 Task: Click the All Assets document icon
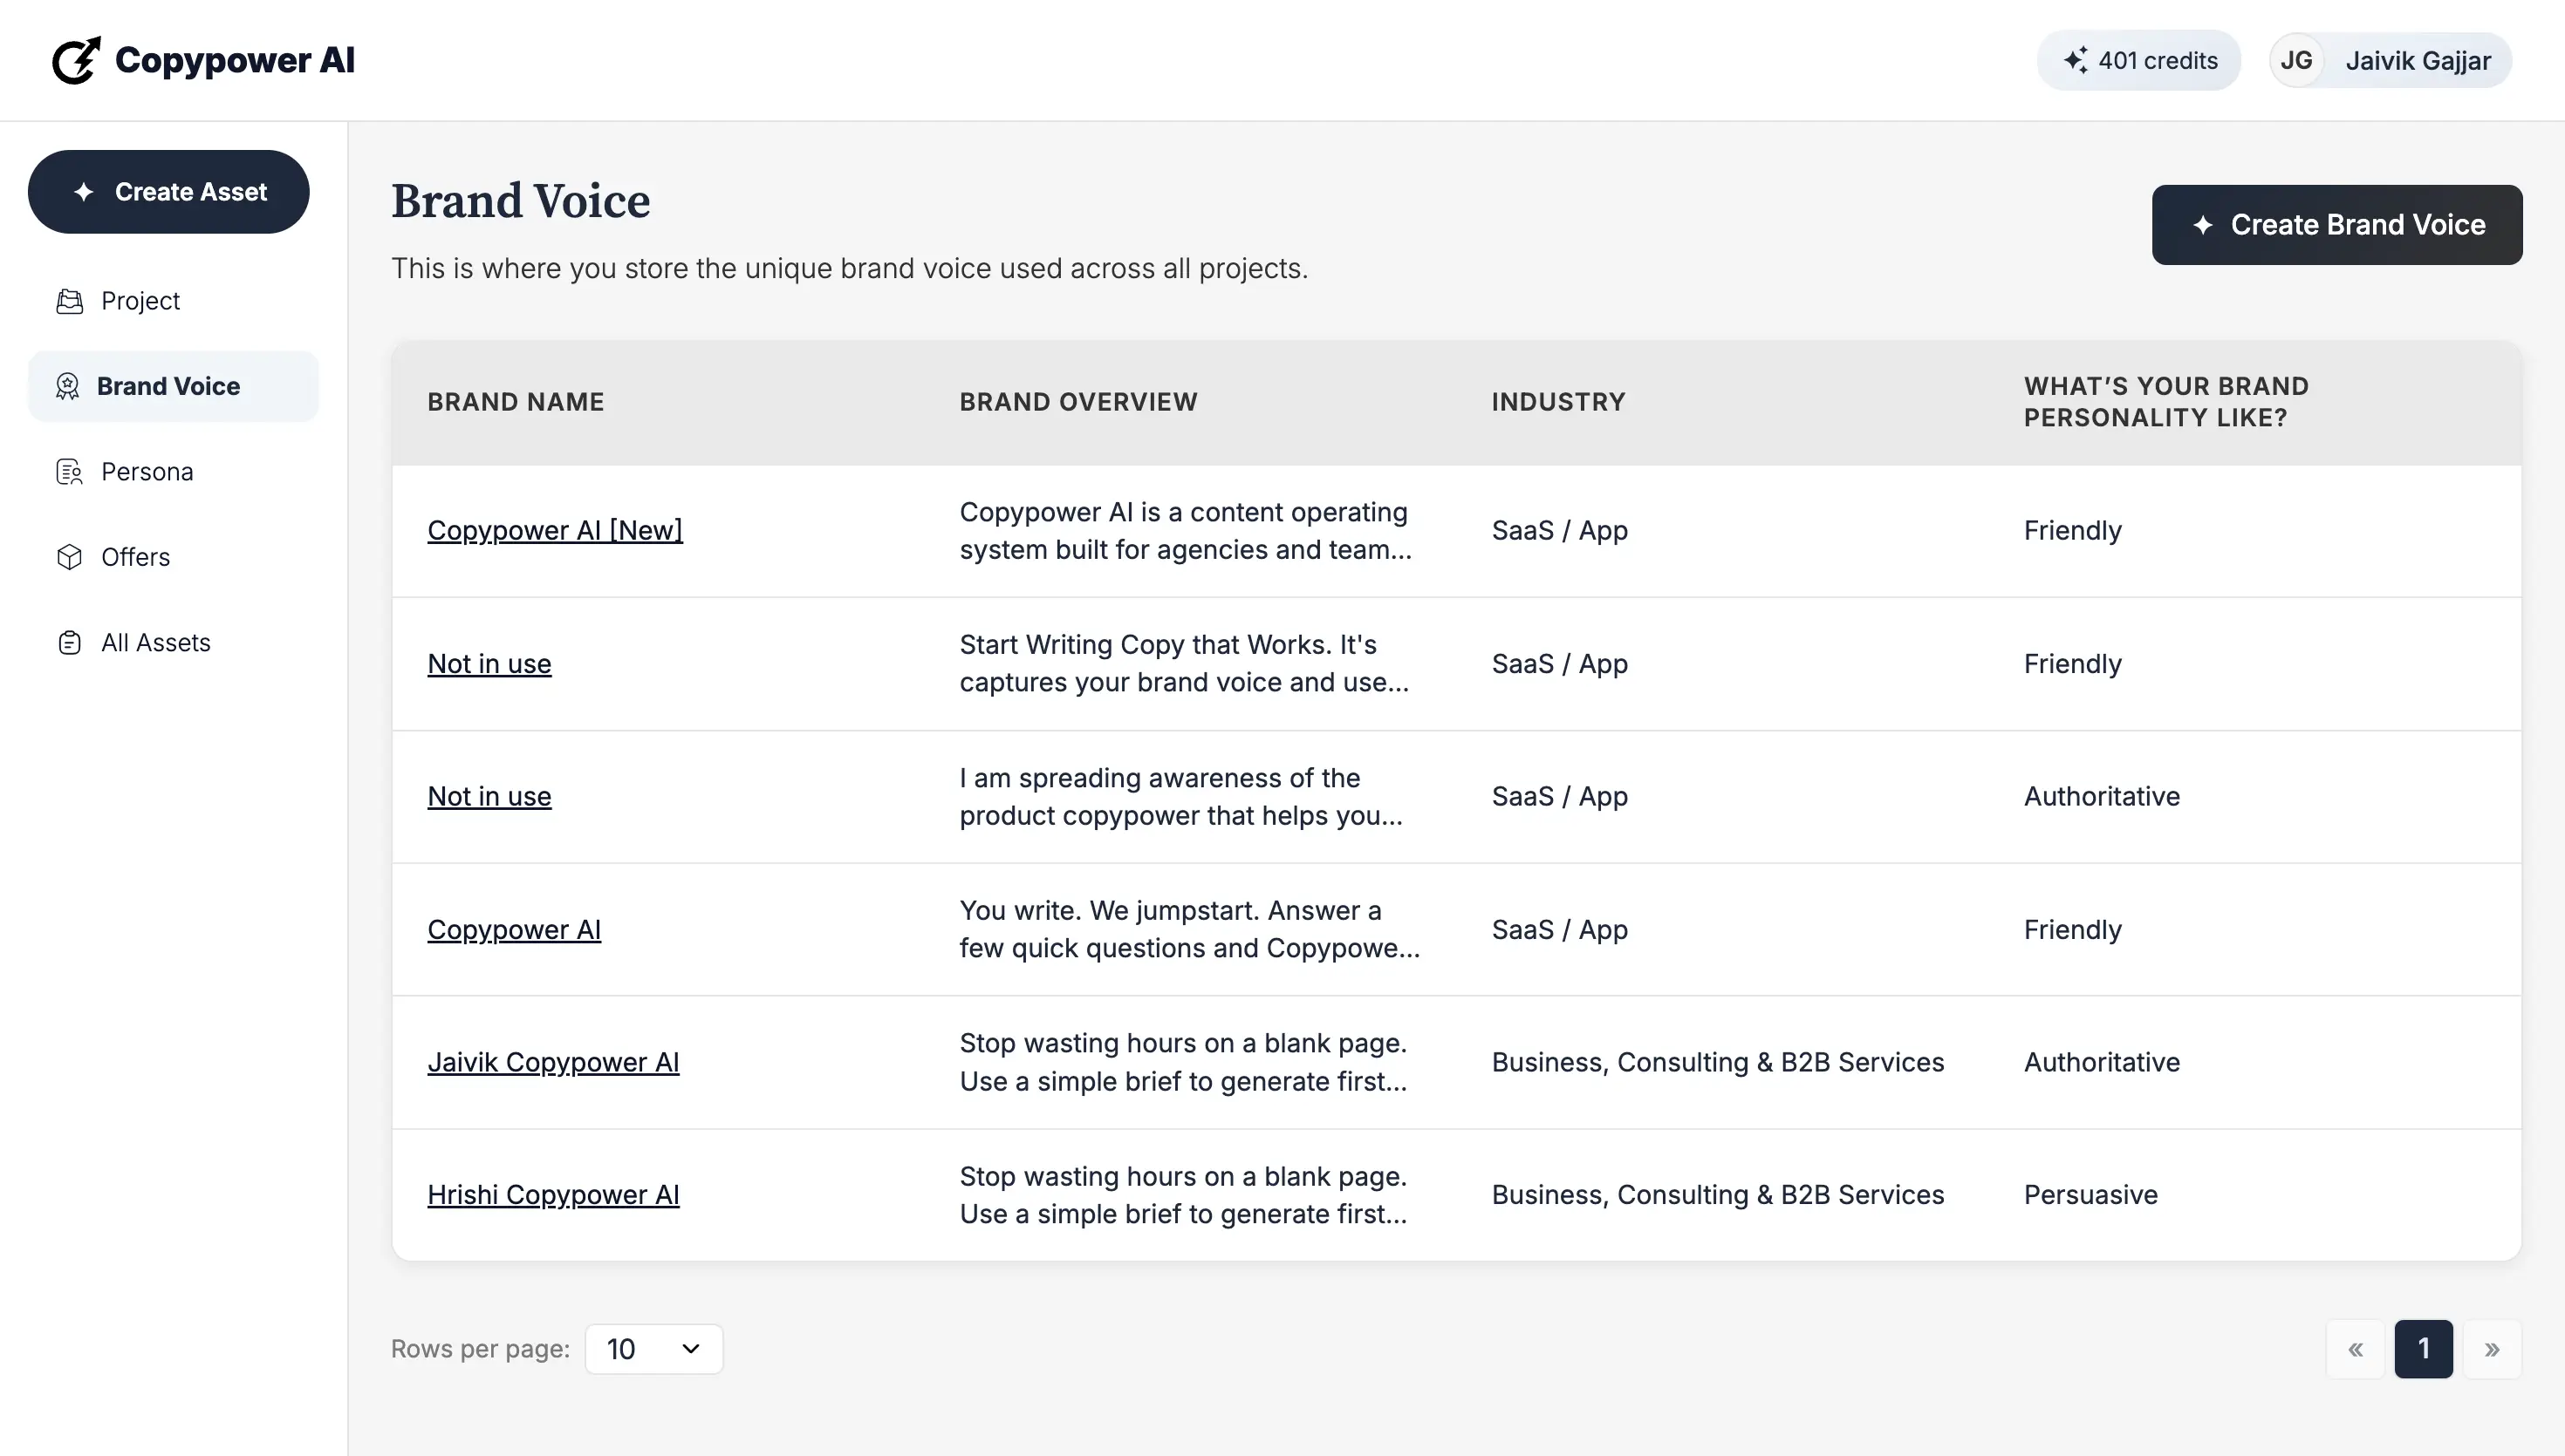click(x=68, y=642)
